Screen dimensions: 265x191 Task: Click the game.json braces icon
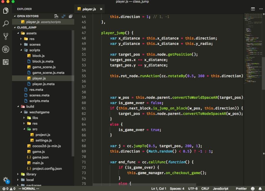pyautogui.click(x=29, y=157)
